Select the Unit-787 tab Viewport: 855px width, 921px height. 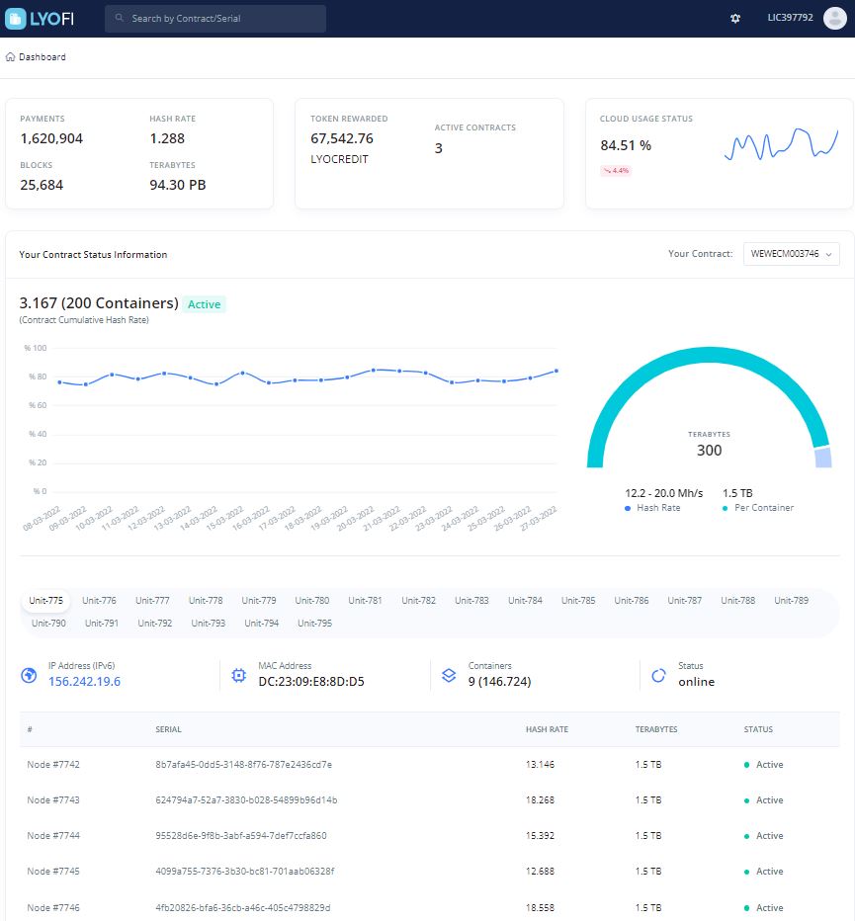click(685, 600)
